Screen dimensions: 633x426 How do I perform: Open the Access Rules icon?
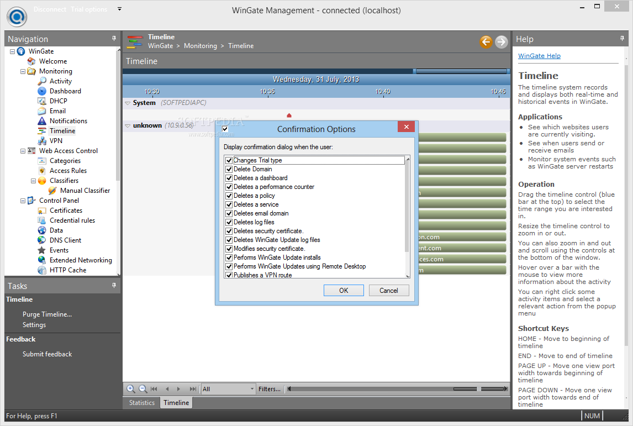(42, 171)
